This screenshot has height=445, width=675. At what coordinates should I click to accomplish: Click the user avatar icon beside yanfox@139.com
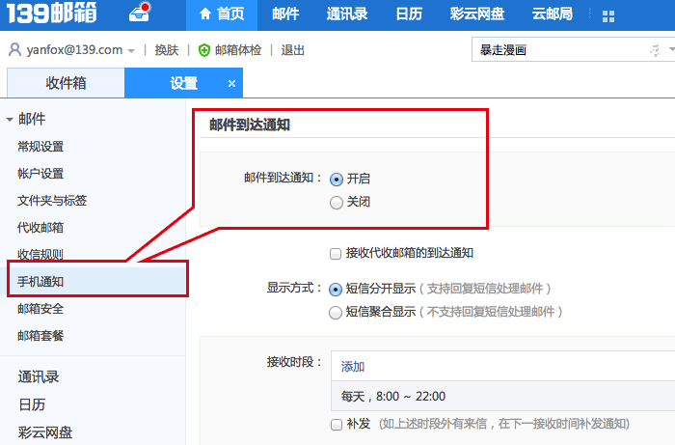pos(14,50)
